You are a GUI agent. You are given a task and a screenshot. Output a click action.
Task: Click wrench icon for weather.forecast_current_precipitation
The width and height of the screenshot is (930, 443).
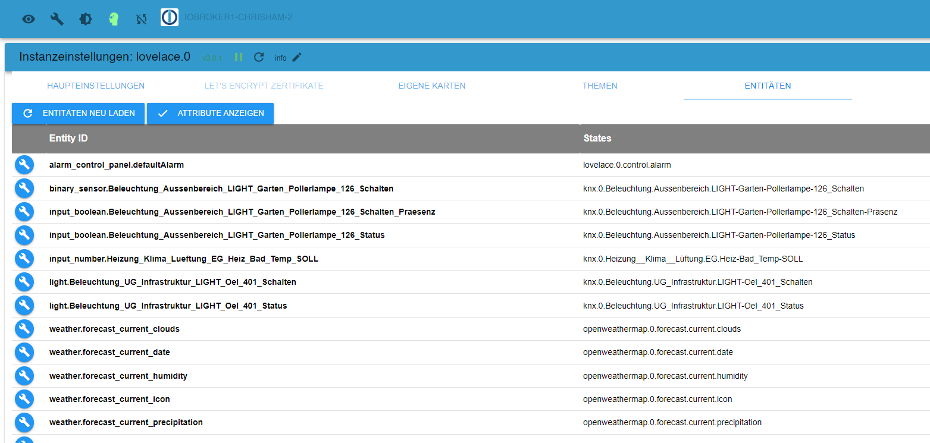[x=24, y=422]
